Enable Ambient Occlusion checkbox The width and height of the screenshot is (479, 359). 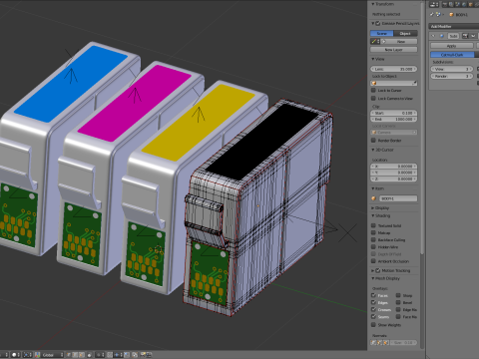(x=373, y=261)
